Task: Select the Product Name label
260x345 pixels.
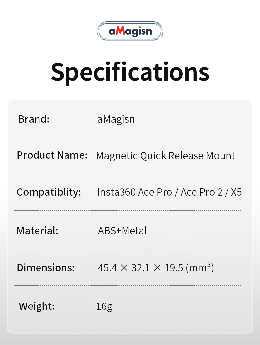Action: pyautogui.click(x=52, y=155)
